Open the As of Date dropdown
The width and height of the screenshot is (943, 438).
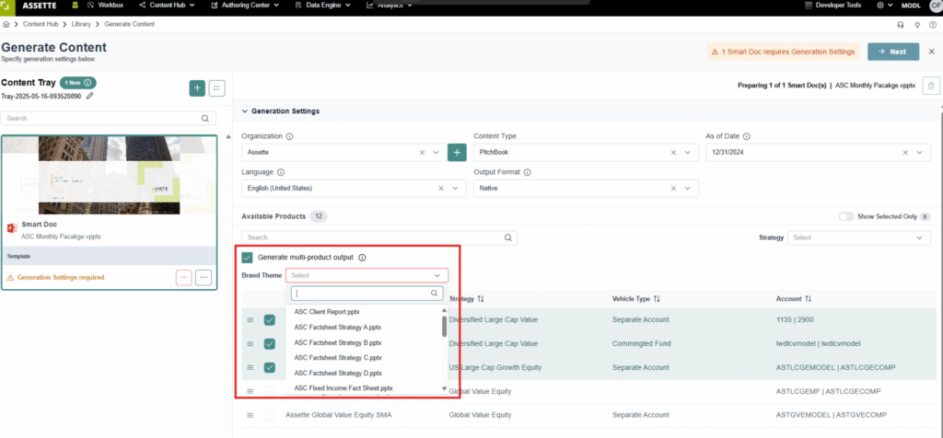click(x=919, y=153)
